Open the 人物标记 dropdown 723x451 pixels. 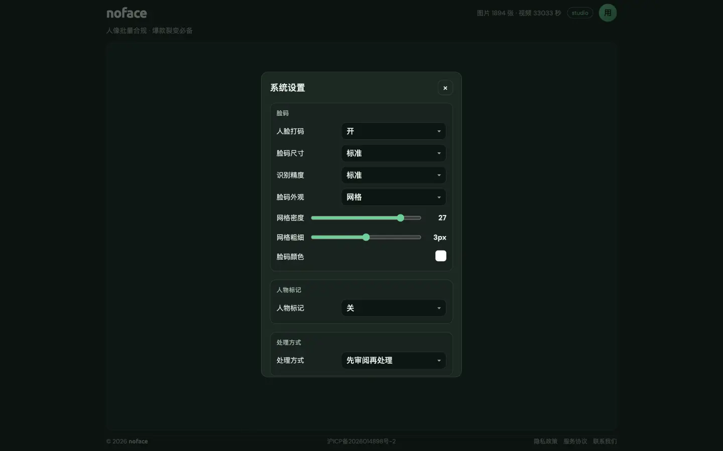[394, 308]
